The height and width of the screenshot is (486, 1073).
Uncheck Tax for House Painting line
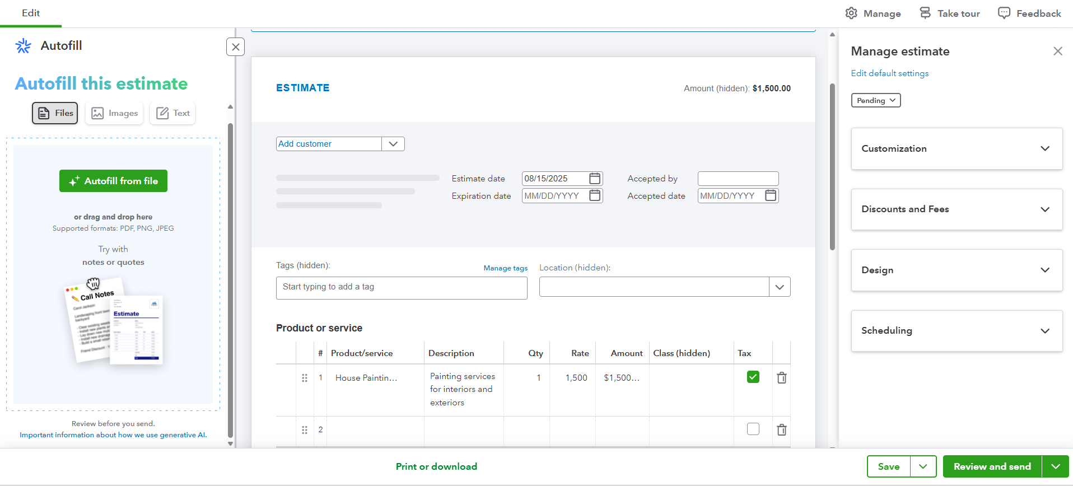pos(753,377)
